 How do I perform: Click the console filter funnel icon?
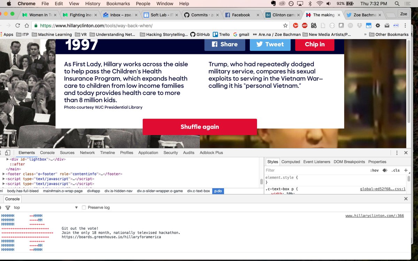click(8, 207)
